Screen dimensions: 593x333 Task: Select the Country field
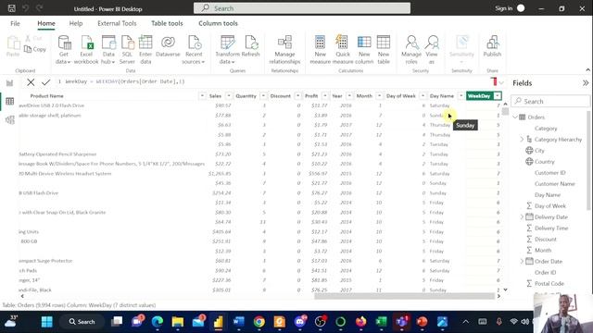pos(544,162)
